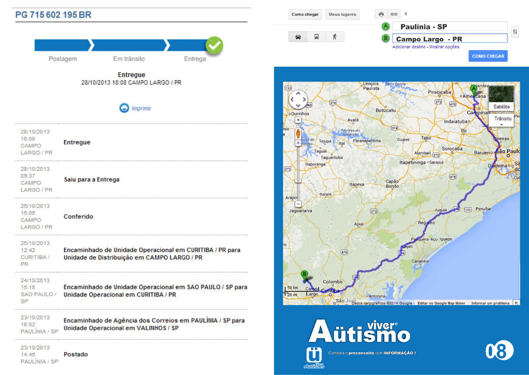Click the Adicionar destino link
The height and width of the screenshot is (375, 529).
[x=409, y=47]
